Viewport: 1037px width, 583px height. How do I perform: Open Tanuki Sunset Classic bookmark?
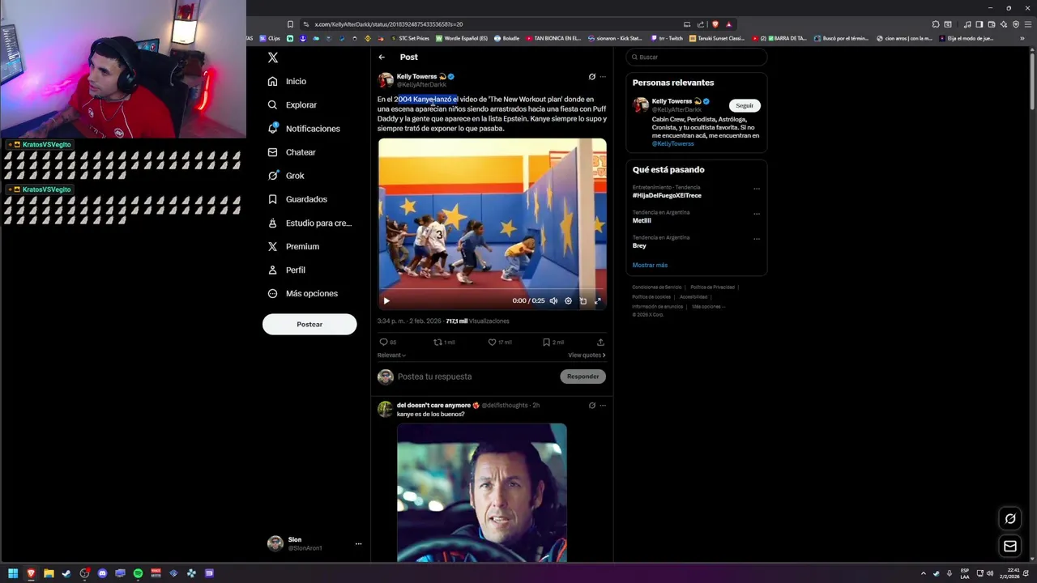718,38
